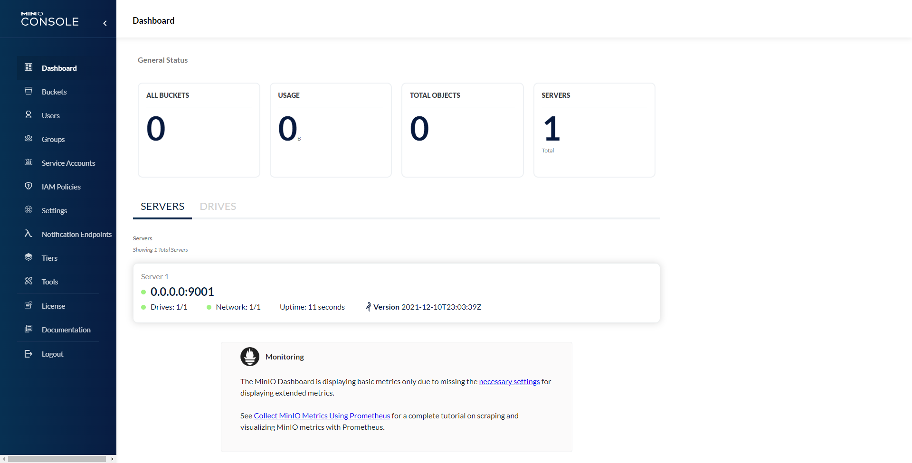
Task: Click the Logout exit icon
Action: pos(28,354)
